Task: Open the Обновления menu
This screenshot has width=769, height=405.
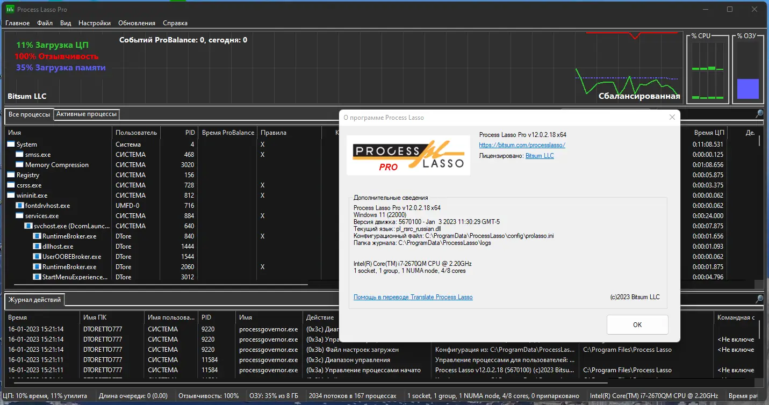Action: (136, 23)
